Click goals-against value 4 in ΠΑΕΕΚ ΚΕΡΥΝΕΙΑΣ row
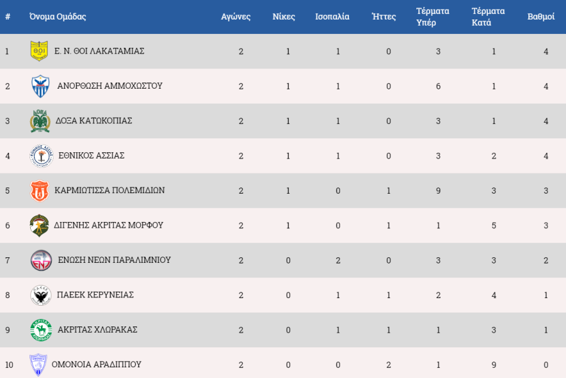566x378 pixels. tap(494, 296)
